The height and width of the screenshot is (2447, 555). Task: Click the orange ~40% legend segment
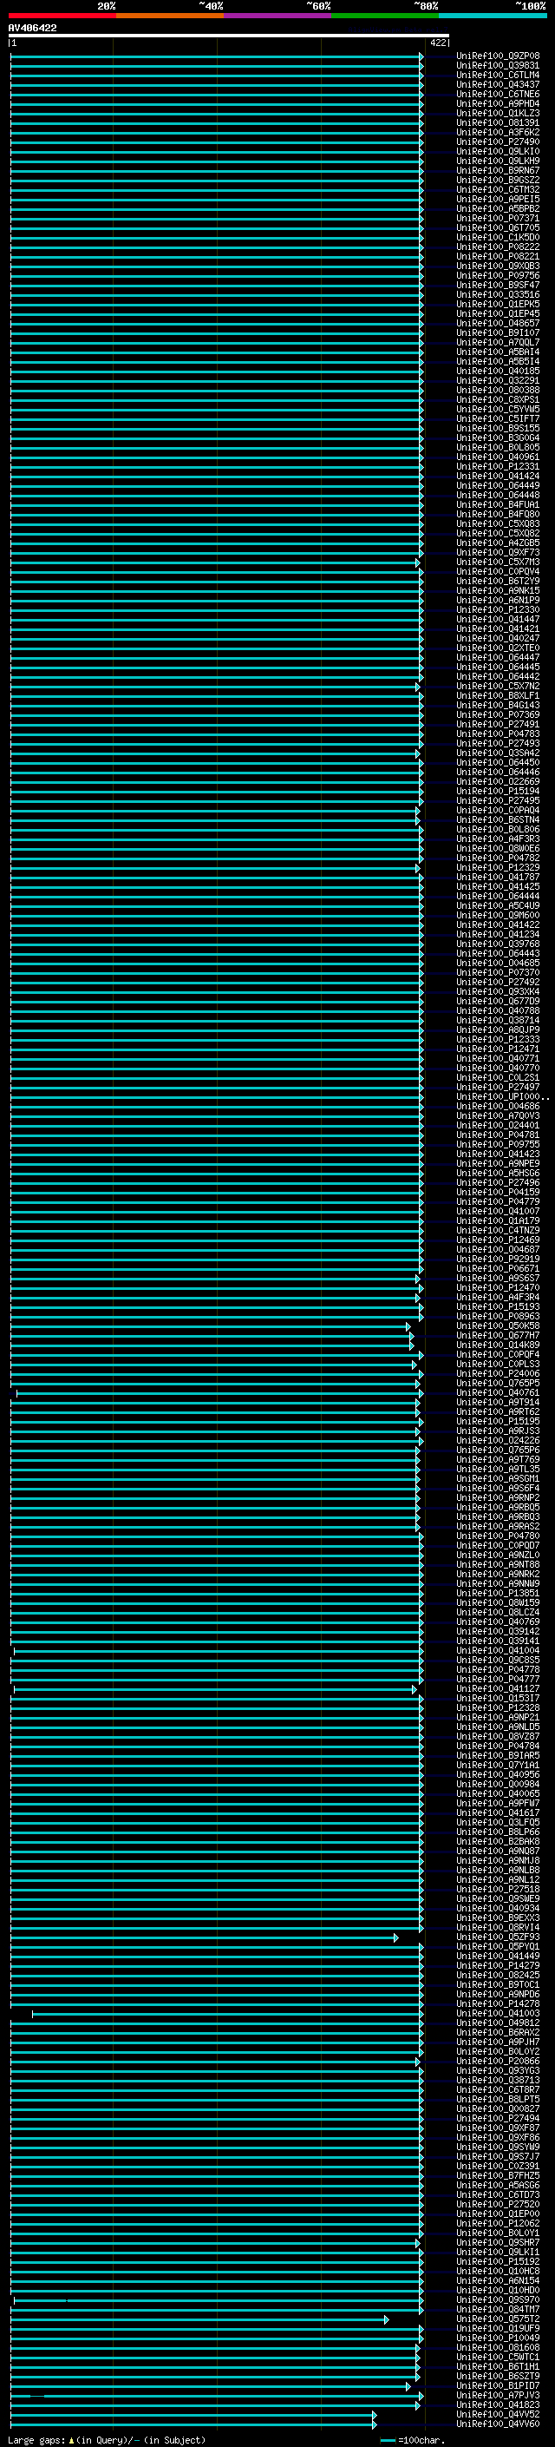[x=170, y=16]
